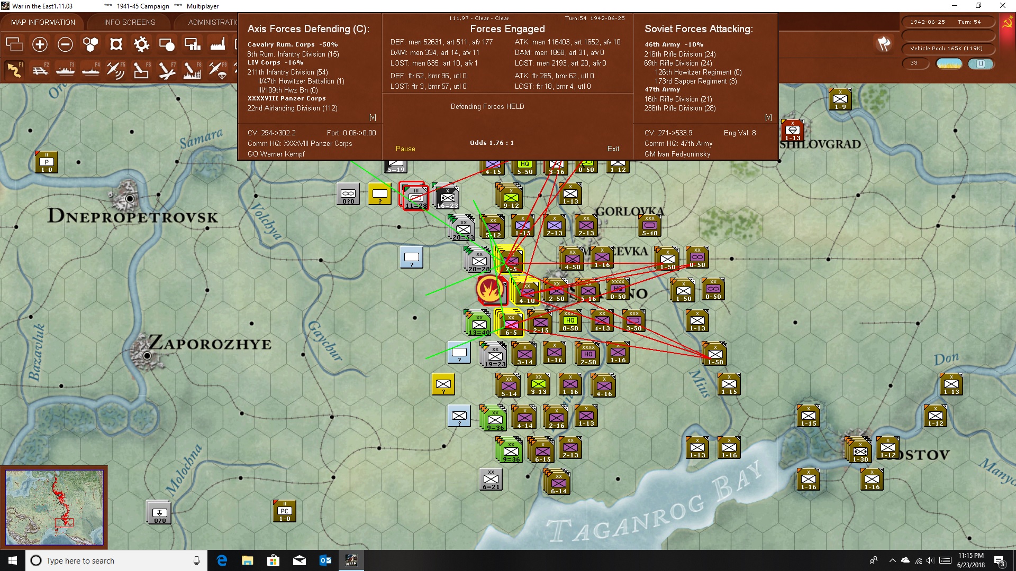Select the F6 bomb unit mode
Image resolution: width=1016 pixels, height=571 pixels.
click(x=141, y=70)
